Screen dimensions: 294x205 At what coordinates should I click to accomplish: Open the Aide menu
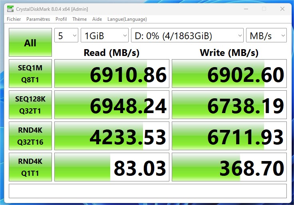[97, 19]
